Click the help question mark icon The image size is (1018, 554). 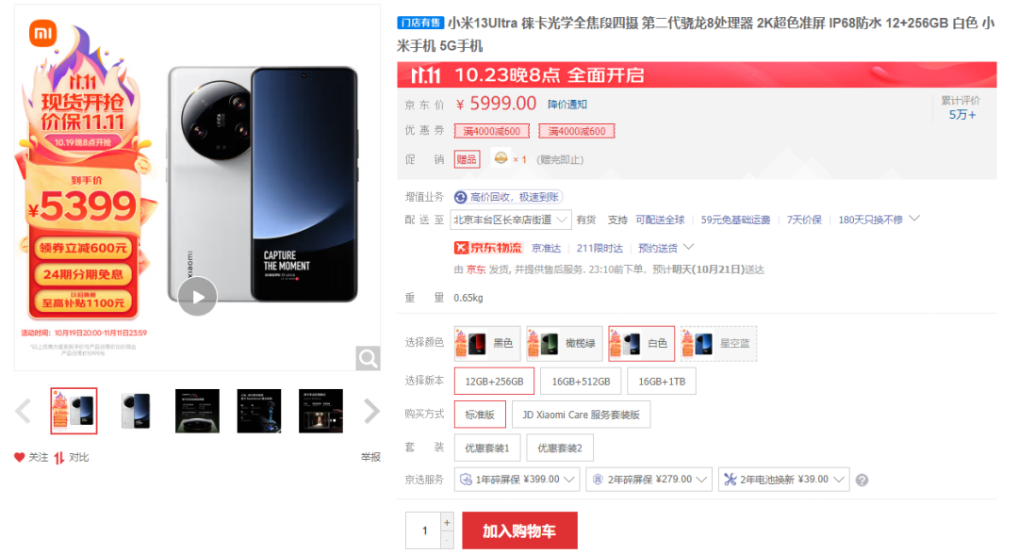(862, 481)
